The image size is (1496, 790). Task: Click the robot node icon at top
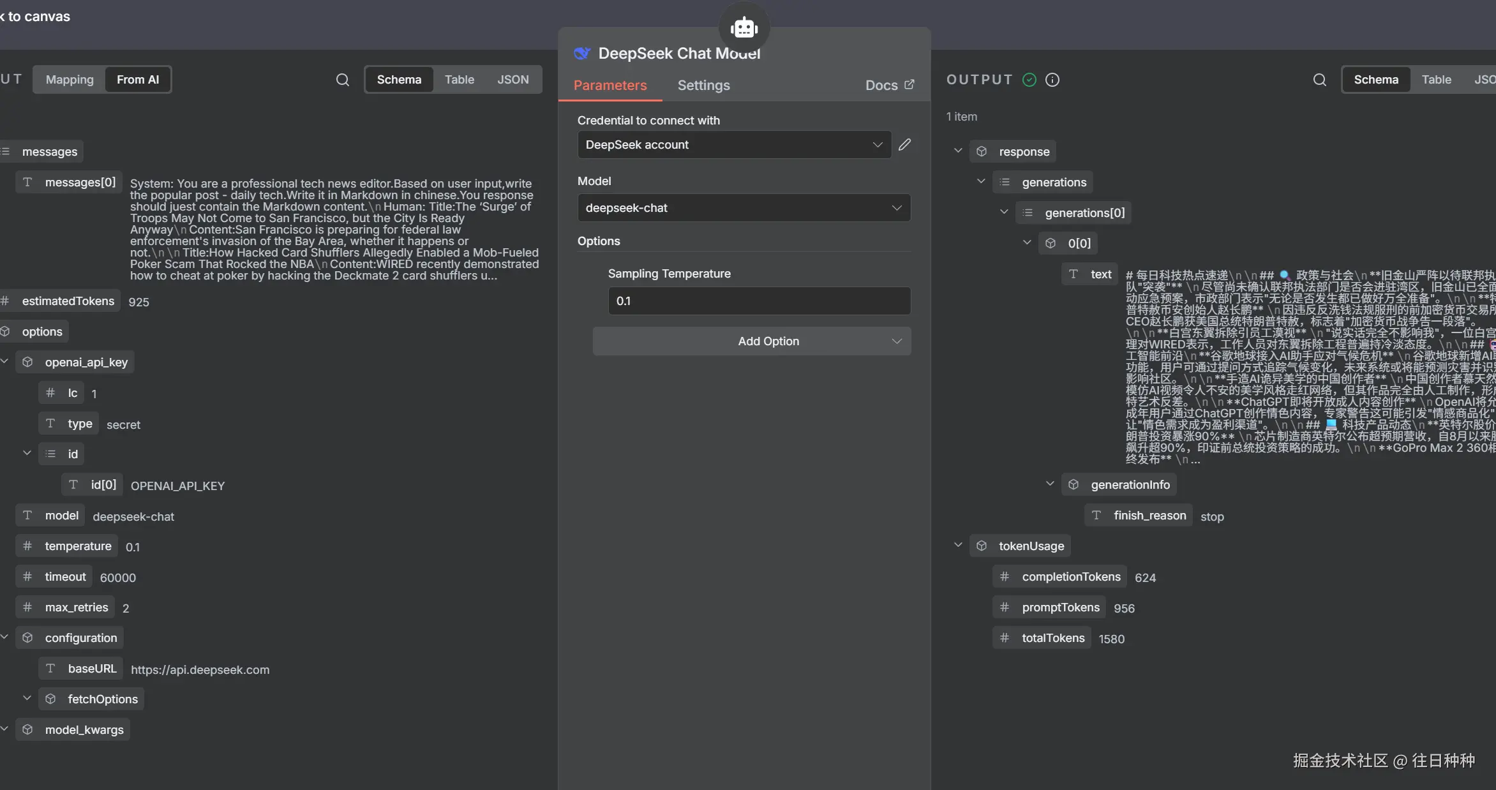click(744, 28)
